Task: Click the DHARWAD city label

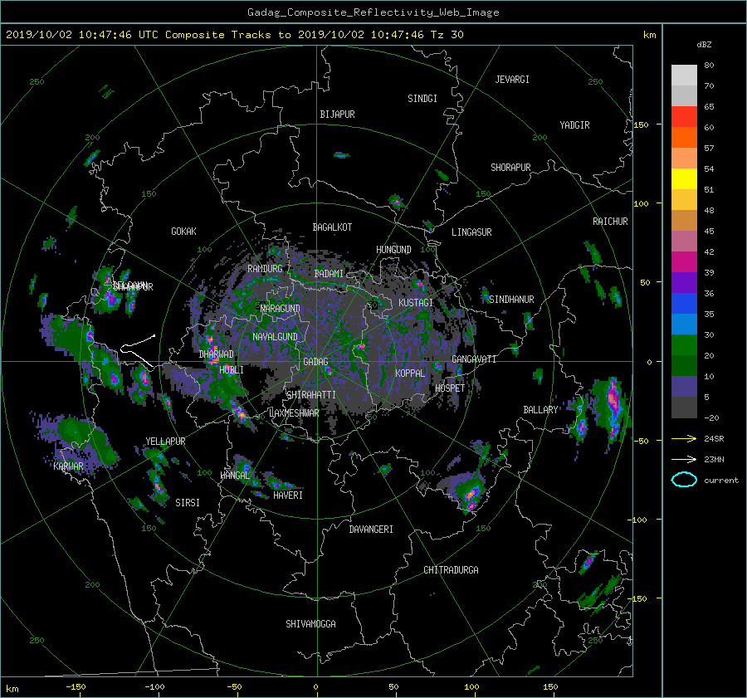Action: tap(216, 354)
